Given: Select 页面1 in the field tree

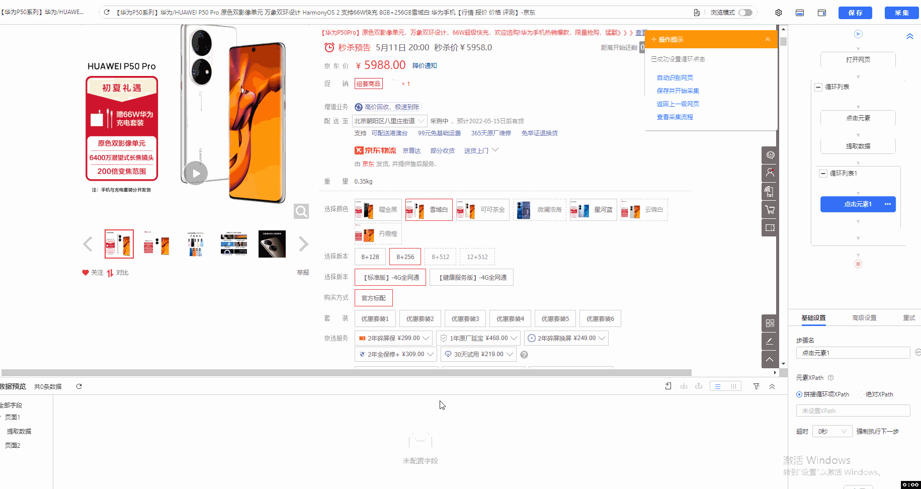Looking at the screenshot, I should [13, 418].
